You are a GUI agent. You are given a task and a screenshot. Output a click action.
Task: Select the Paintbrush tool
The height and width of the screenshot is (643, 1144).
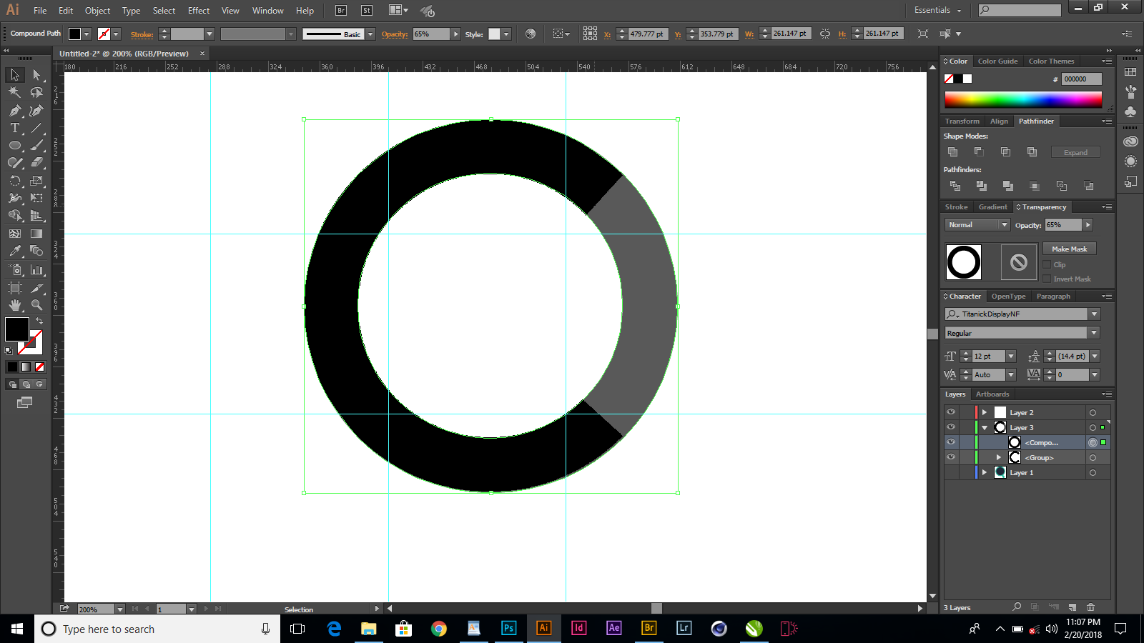(36, 145)
